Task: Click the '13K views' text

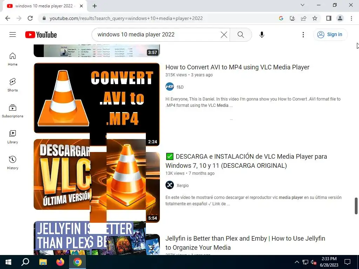Action: 175,173
